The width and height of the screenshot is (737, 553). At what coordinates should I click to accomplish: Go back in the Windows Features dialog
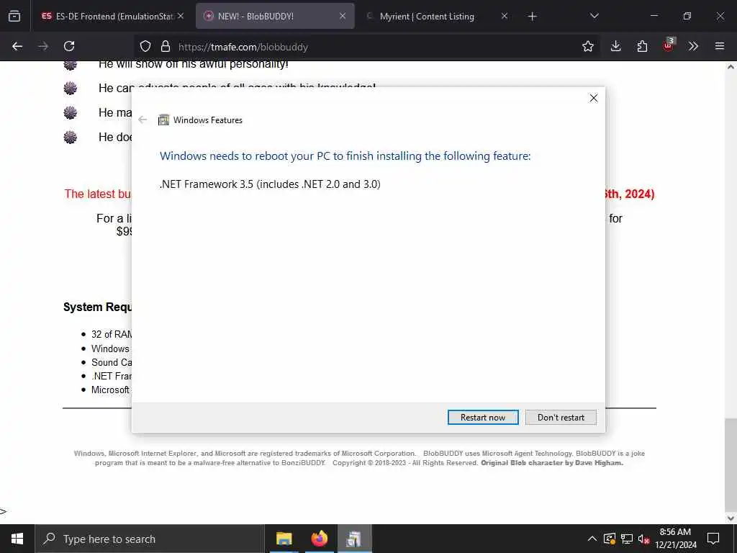143,120
